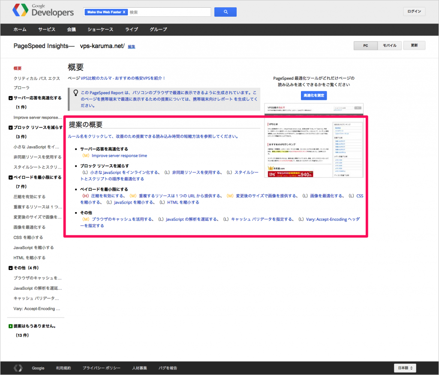
Task: Select ブラウザのキャッシュを… sidebar item
Action: (38, 278)
